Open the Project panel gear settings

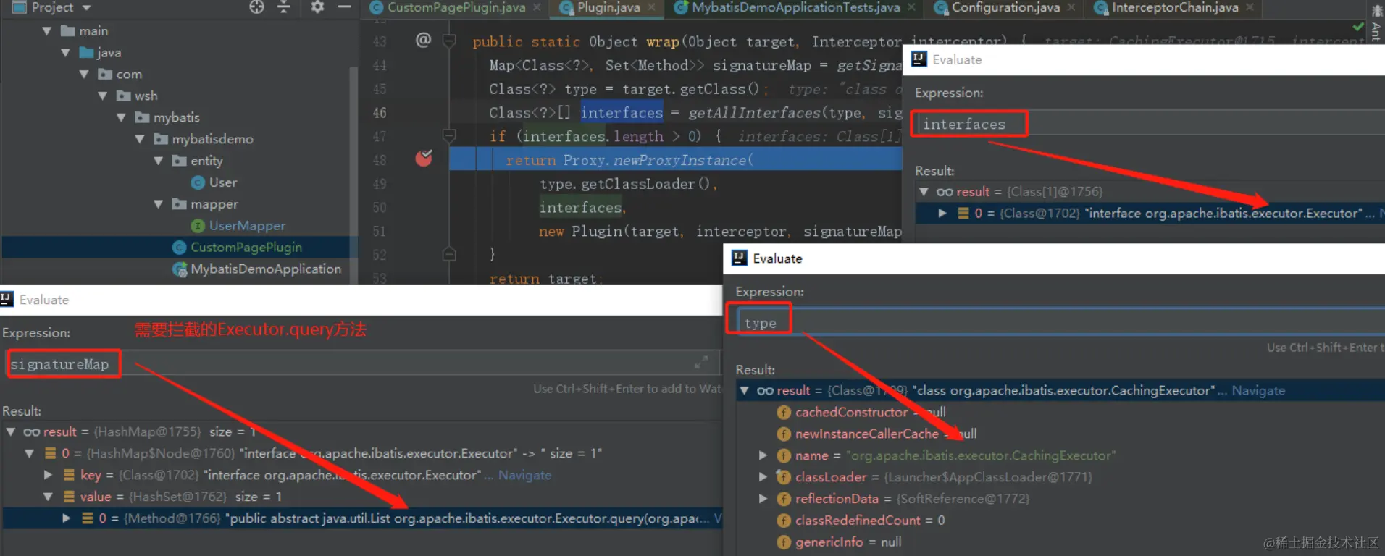coord(317,7)
